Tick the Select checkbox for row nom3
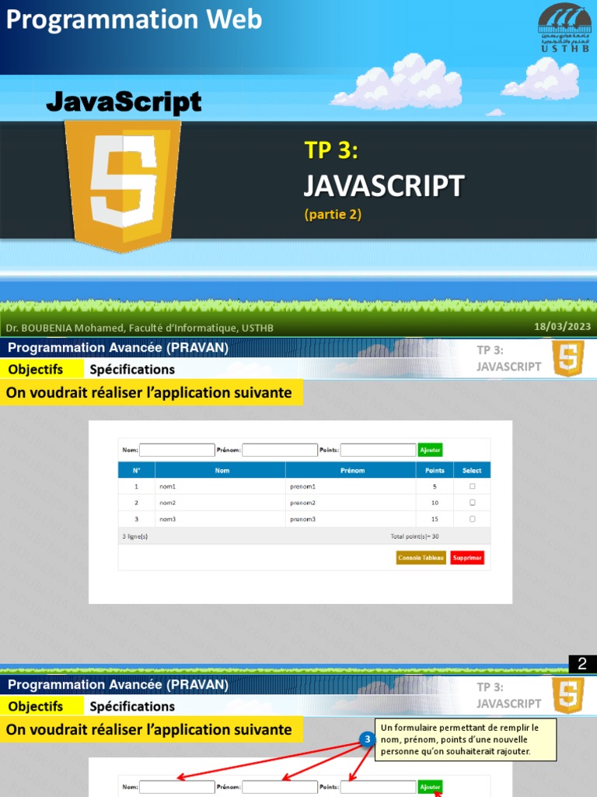This screenshot has height=797, width=597. [x=472, y=519]
